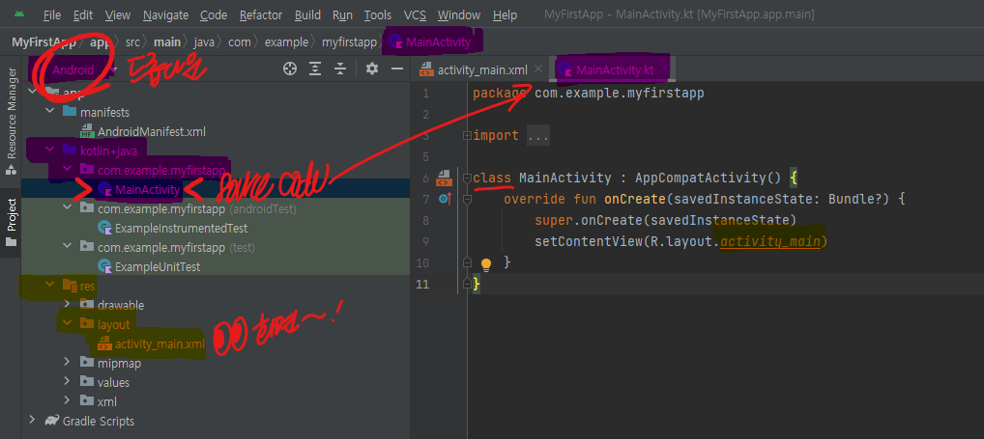This screenshot has width=984, height=439.
Task: Click the Collapse All icon
Action: point(340,69)
